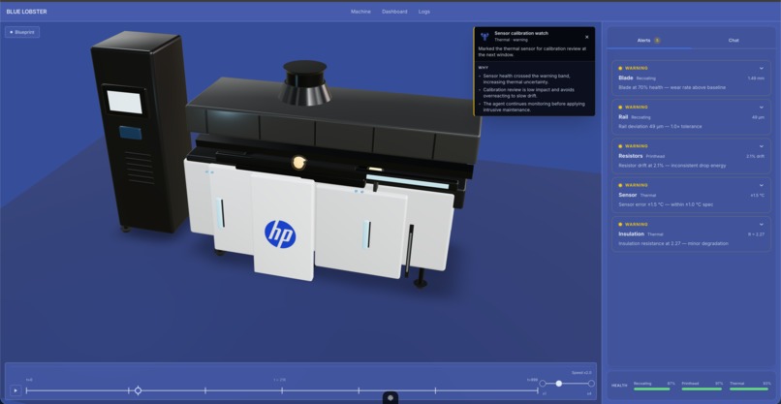Expand the Rail warning alert
Viewport: 781px width, 404px height.
coord(761,108)
